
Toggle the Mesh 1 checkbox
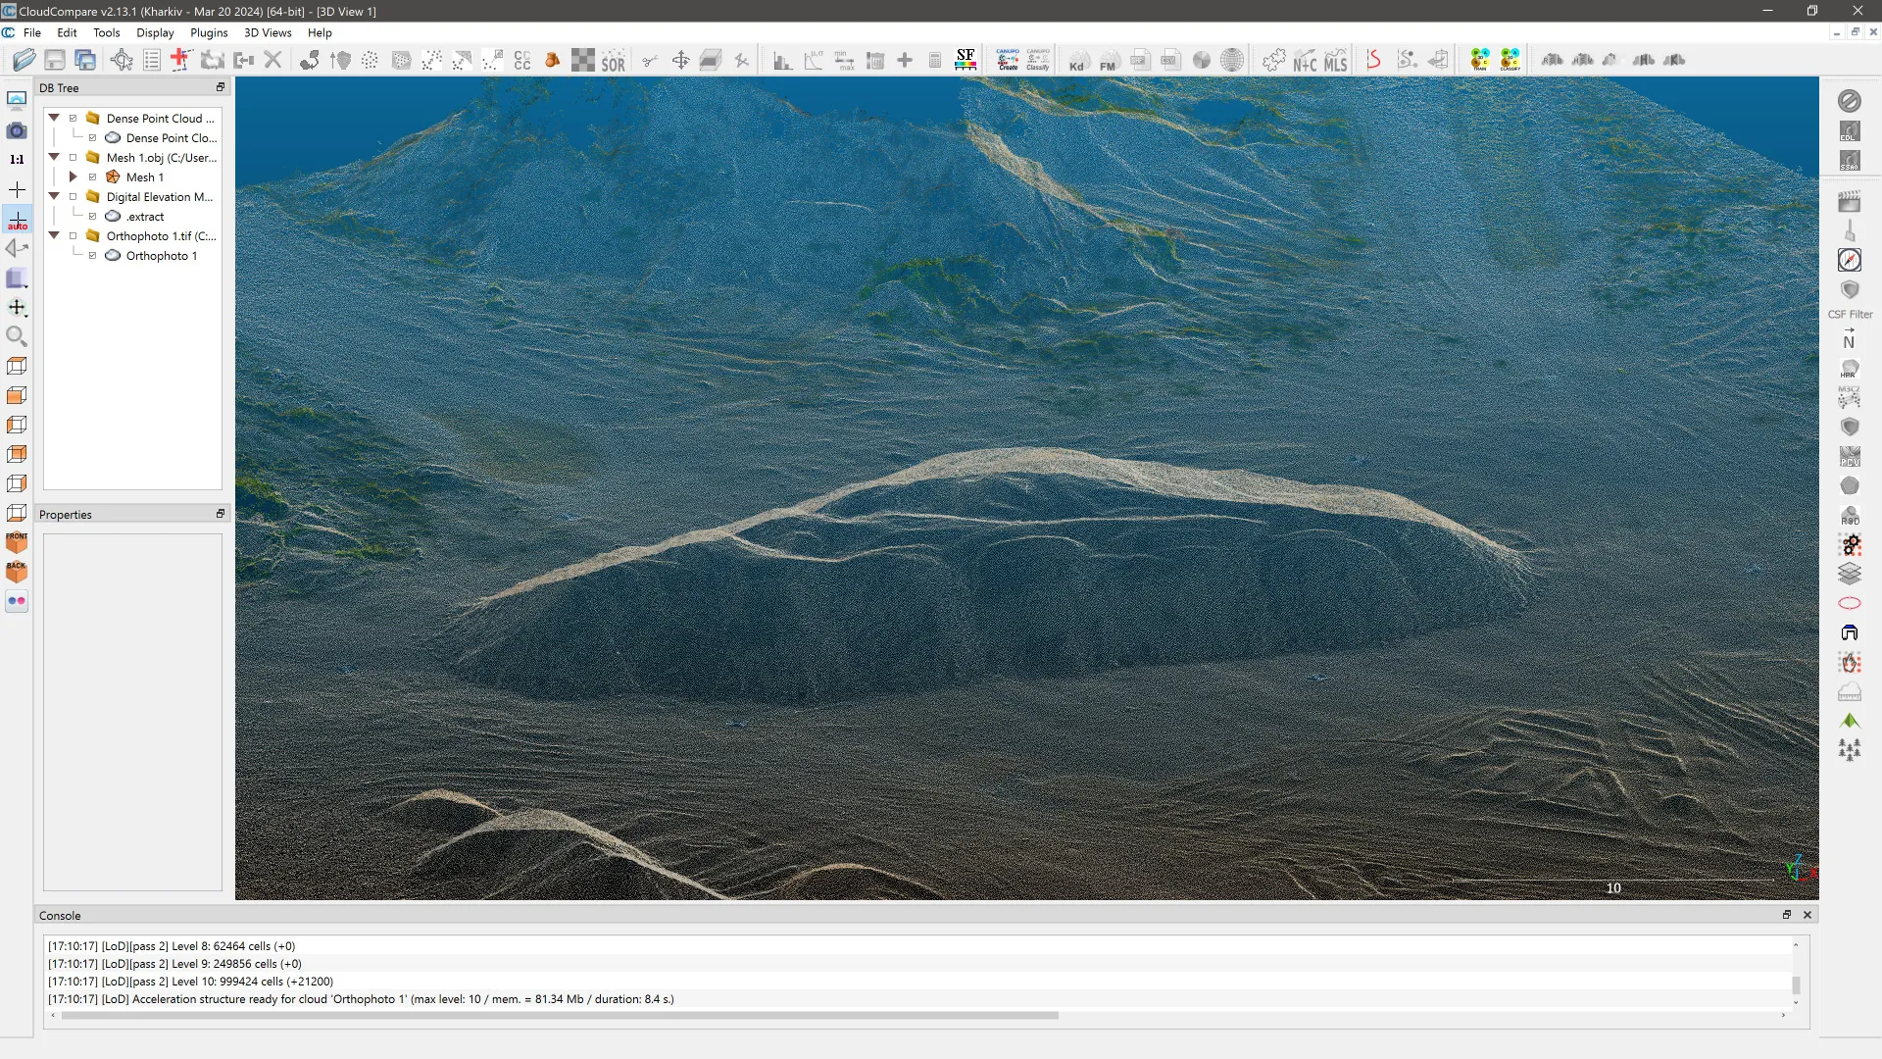92,177
